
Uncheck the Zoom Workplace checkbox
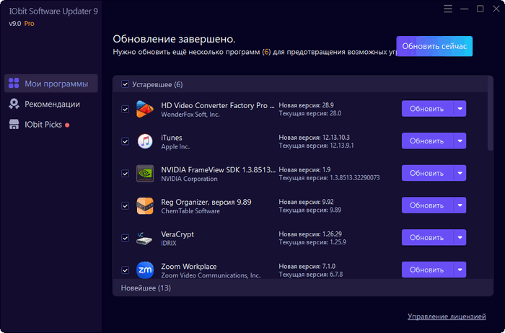(x=125, y=270)
